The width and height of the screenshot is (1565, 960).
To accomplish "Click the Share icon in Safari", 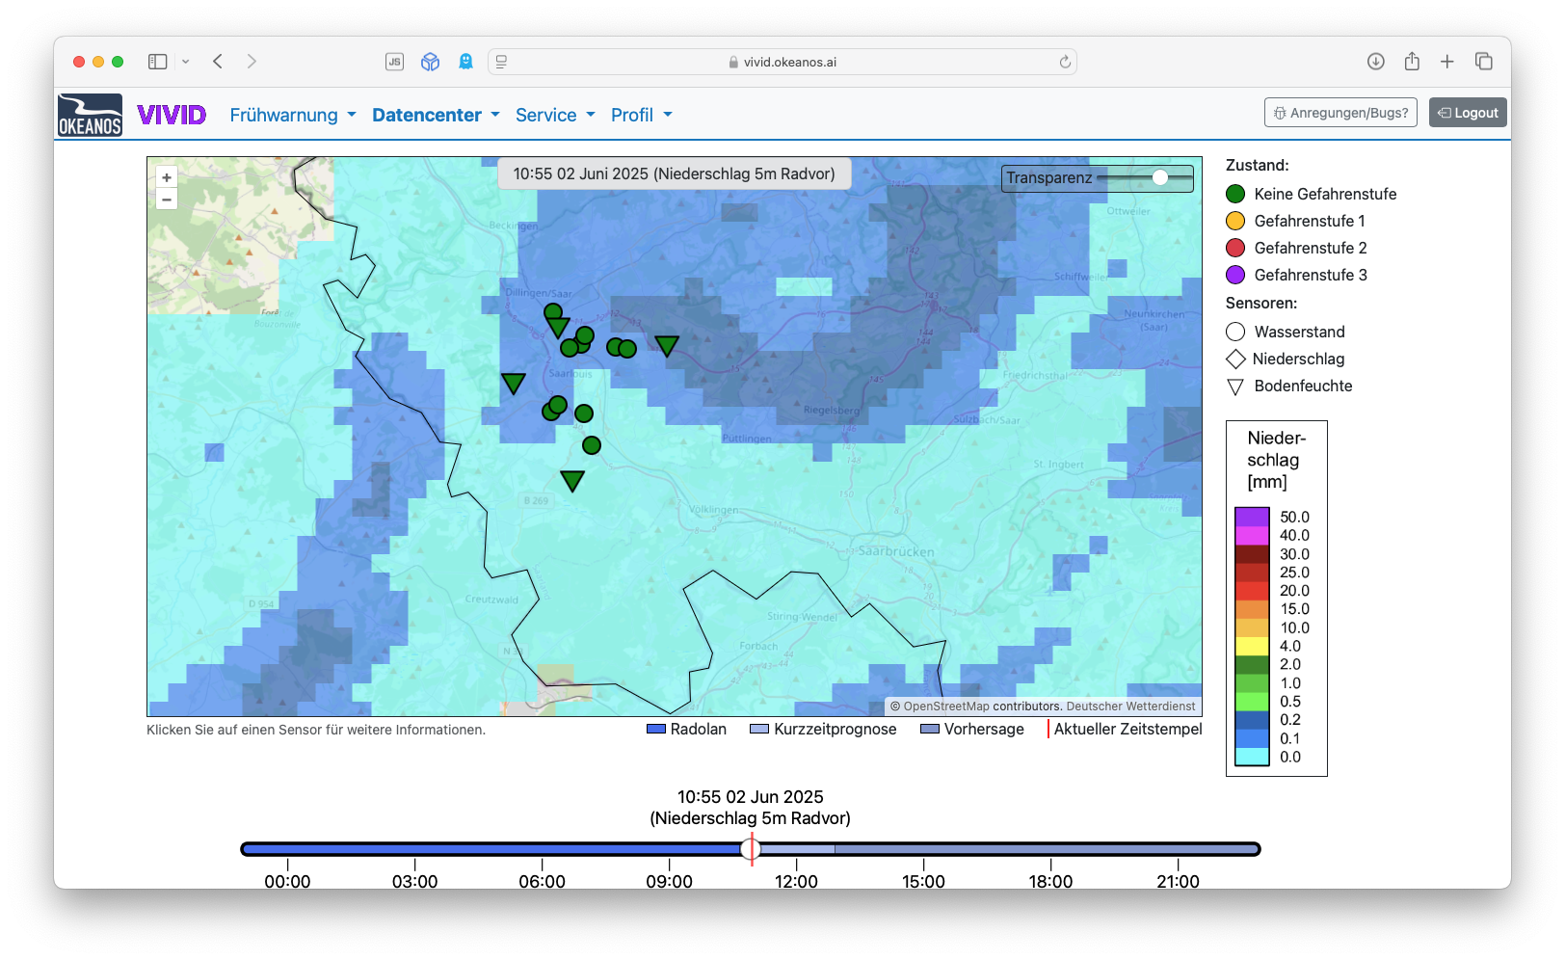I will click(x=1412, y=62).
